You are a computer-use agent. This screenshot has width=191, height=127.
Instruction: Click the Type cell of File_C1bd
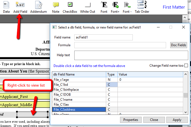click(112, 85)
